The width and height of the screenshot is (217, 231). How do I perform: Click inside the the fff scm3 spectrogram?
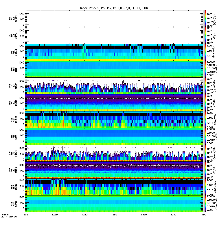click(114, 170)
